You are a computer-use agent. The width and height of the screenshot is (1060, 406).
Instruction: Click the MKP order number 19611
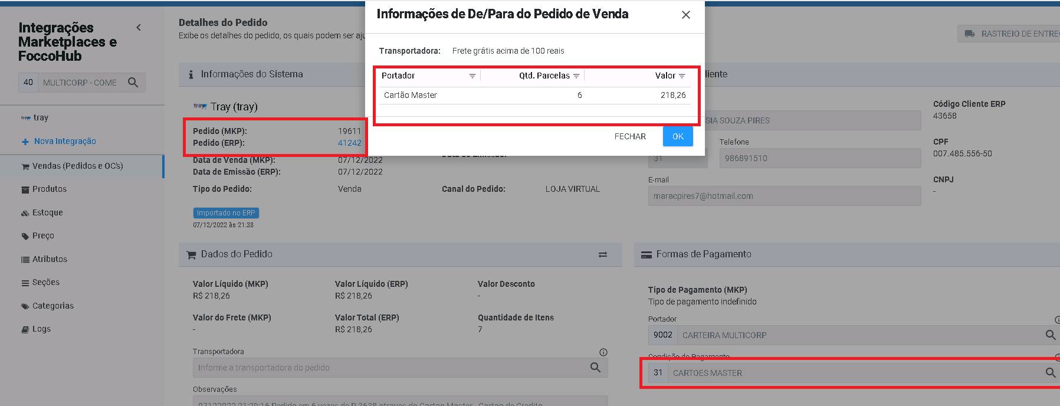349,131
